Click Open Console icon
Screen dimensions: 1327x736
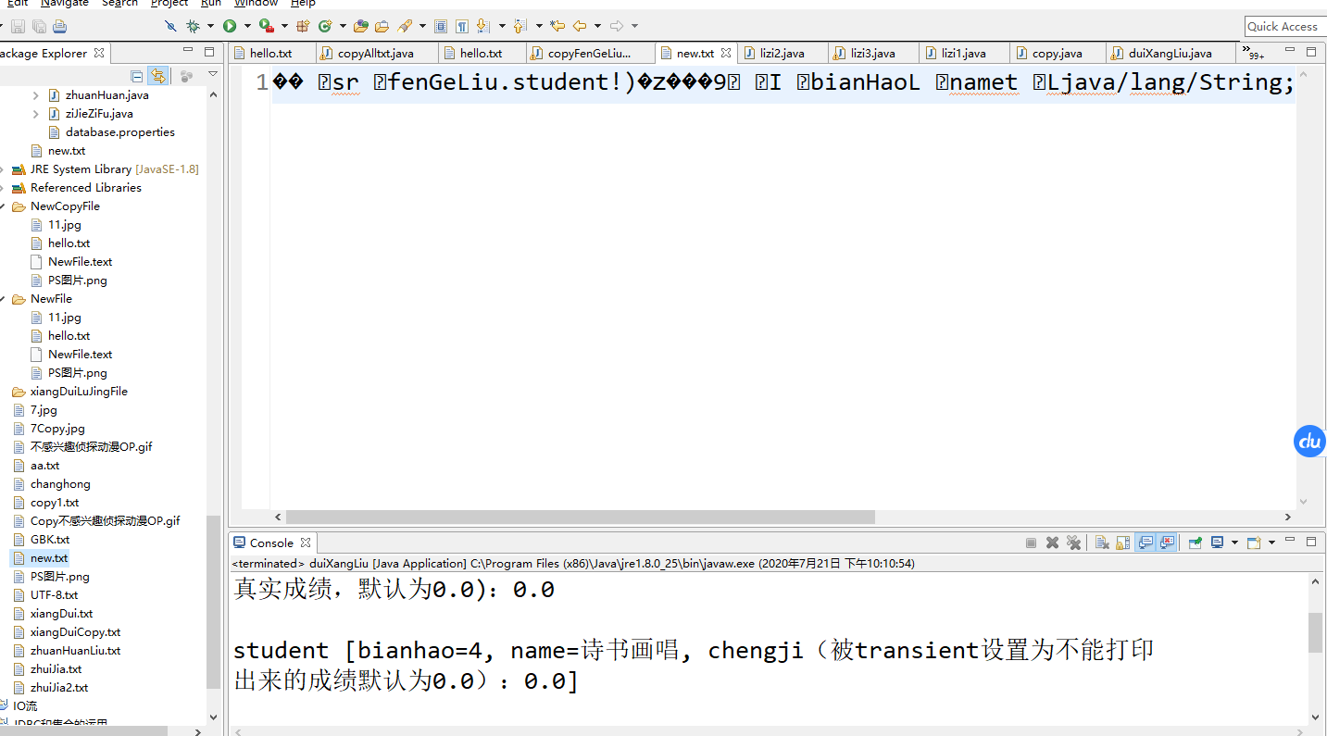(1254, 543)
